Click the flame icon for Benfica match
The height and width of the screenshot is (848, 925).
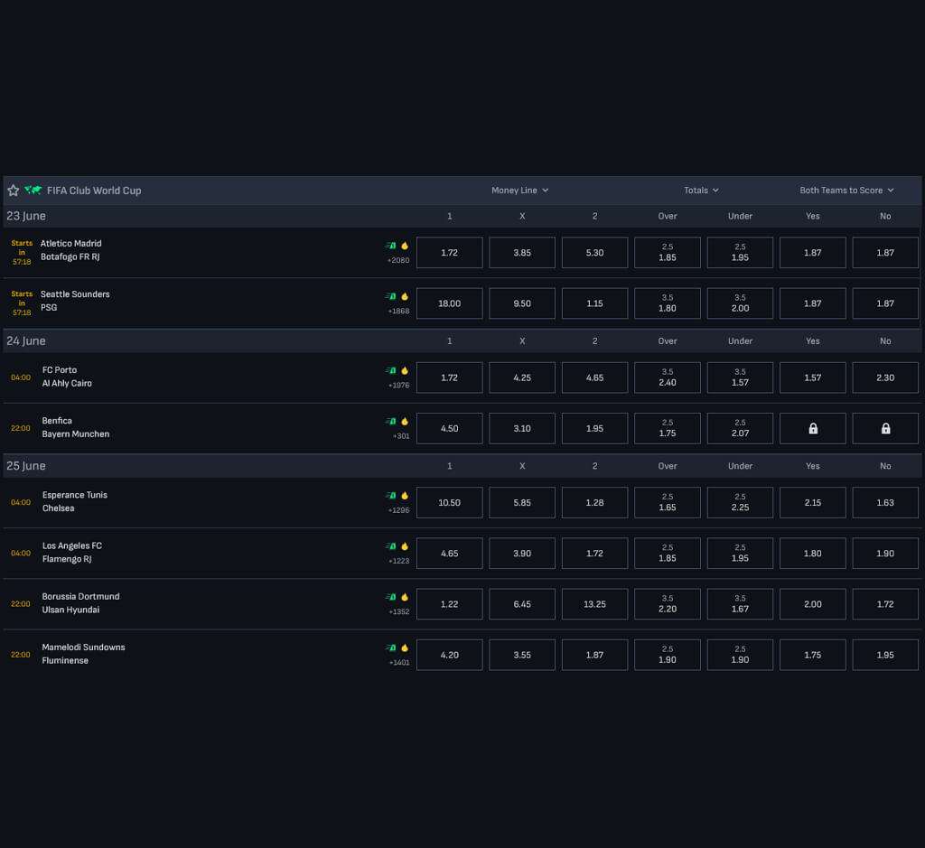(x=405, y=421)
